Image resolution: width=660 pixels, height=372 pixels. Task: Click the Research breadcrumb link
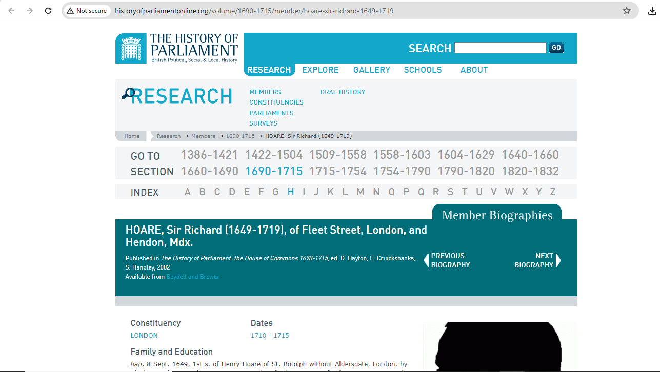click(169, 136)
